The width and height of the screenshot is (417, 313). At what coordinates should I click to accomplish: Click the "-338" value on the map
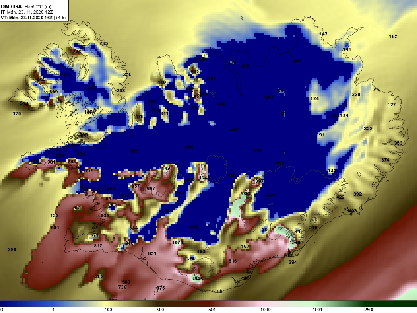click(x=245, y=66)
